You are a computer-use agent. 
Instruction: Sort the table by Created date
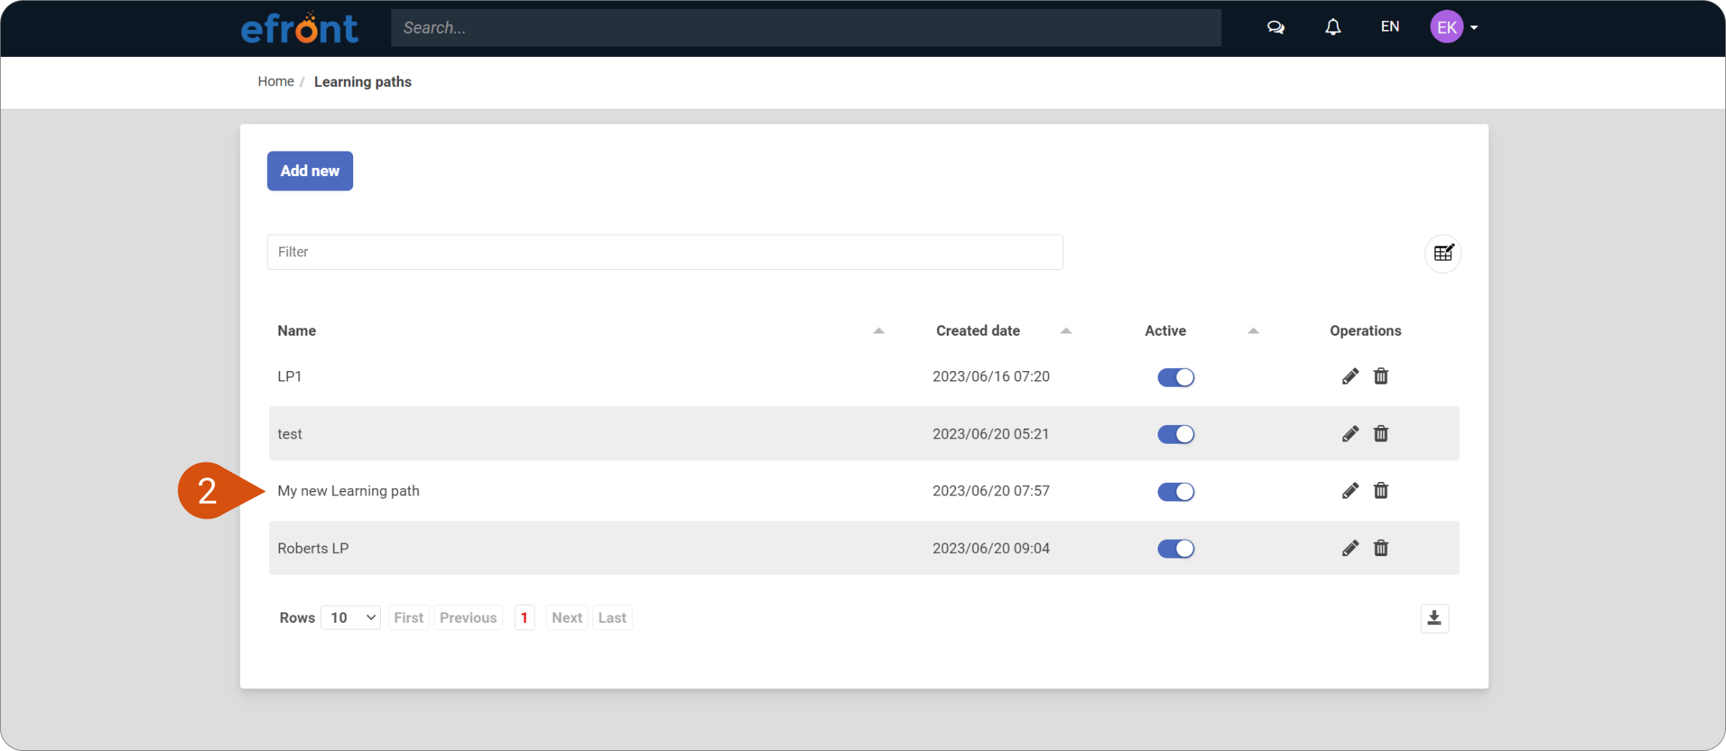(x=978, y=331)
